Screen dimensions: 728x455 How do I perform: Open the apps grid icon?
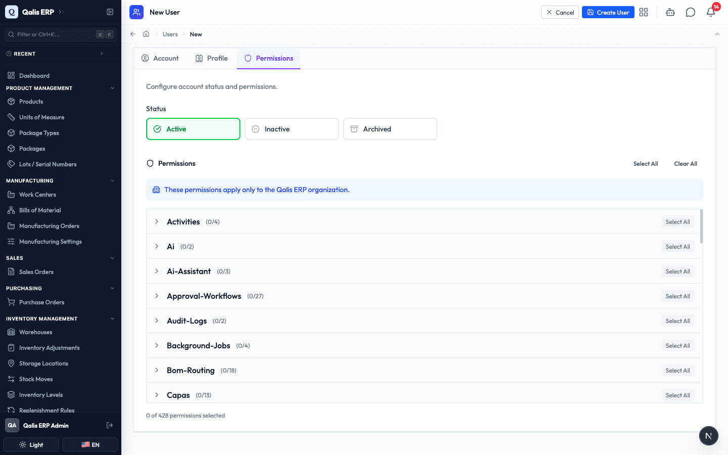click(644, 12)
